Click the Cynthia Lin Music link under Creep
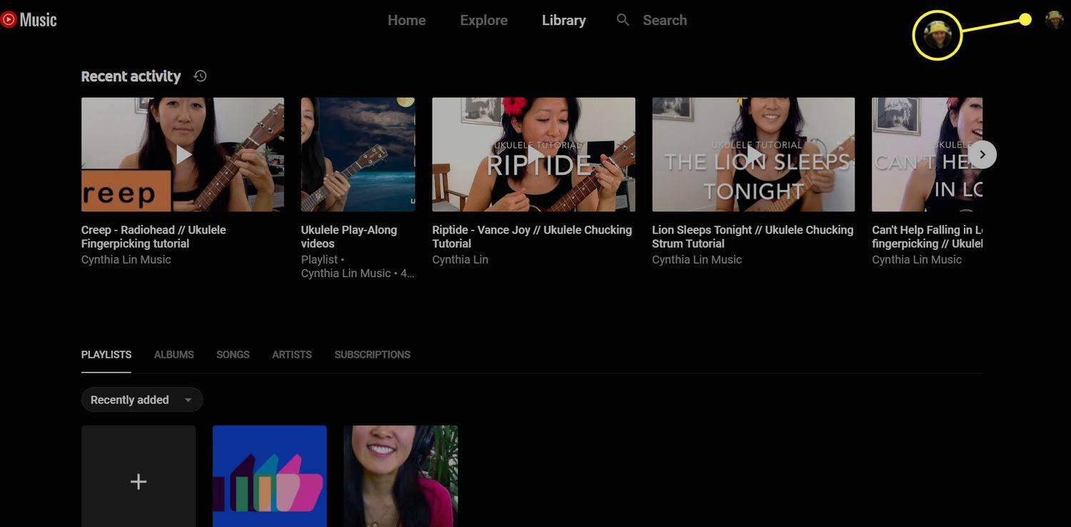This screenshot has width=1071, height=527. tap(126, 260)
